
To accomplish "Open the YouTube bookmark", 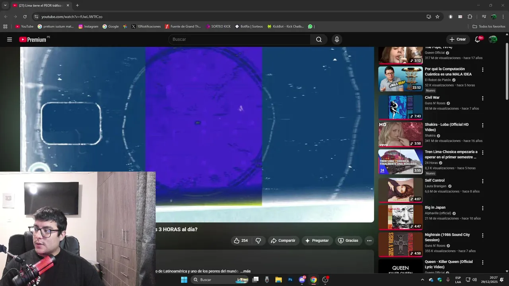I will click(x=24, y=27).
